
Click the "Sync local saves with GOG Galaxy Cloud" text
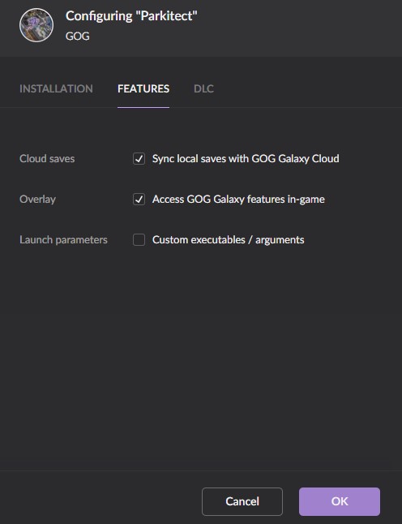246,158
